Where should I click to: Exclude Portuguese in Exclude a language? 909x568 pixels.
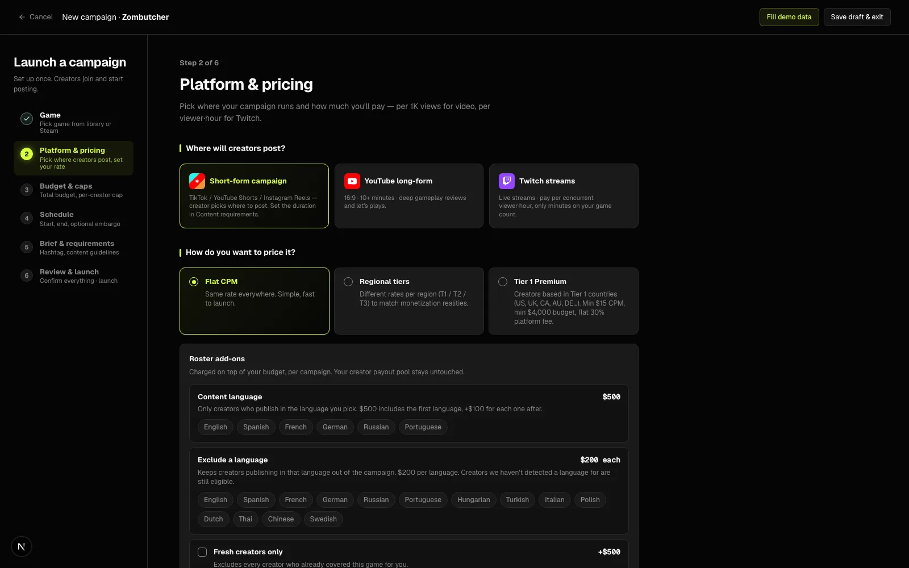(423, 500)
